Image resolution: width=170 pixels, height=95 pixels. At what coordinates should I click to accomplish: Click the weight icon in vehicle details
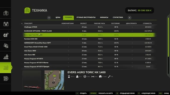[77, 77]
